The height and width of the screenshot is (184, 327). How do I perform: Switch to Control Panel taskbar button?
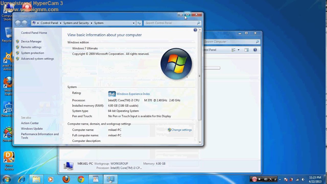click(111, 179)
